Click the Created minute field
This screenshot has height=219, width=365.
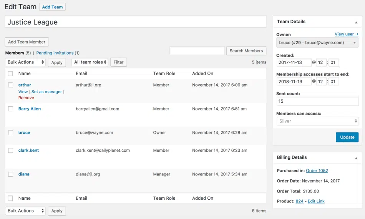[x=333, y=62]
